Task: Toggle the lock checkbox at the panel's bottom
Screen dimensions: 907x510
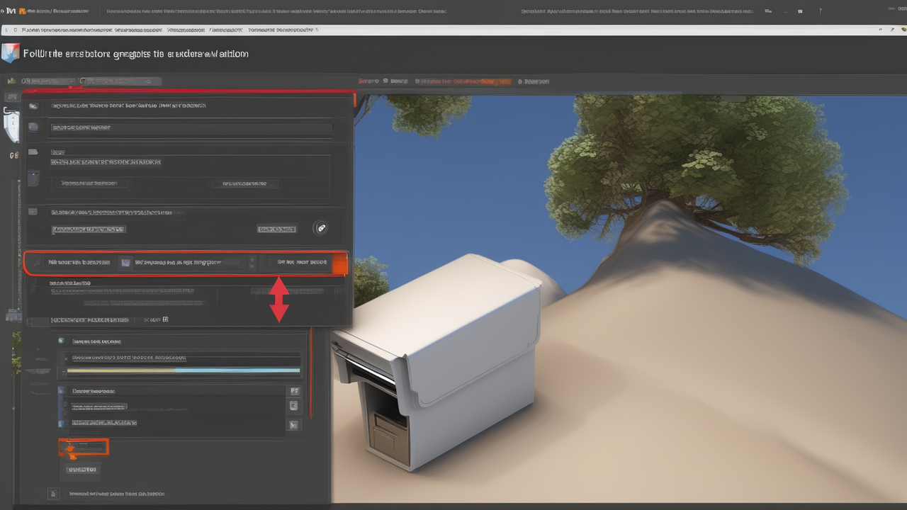Action: (52, 493)
